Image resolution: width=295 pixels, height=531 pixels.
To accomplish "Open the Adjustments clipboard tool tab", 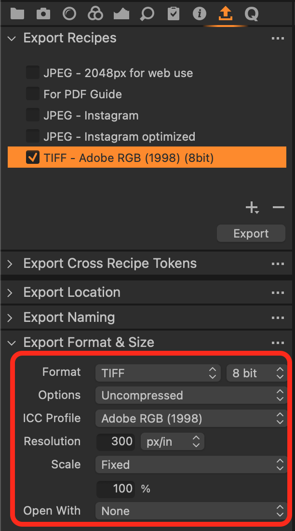I will pyautogui.click(x=174, y=13).
